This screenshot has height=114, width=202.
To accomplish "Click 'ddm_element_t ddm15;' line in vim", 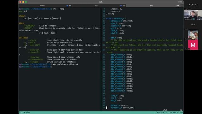I will (122, 91).
